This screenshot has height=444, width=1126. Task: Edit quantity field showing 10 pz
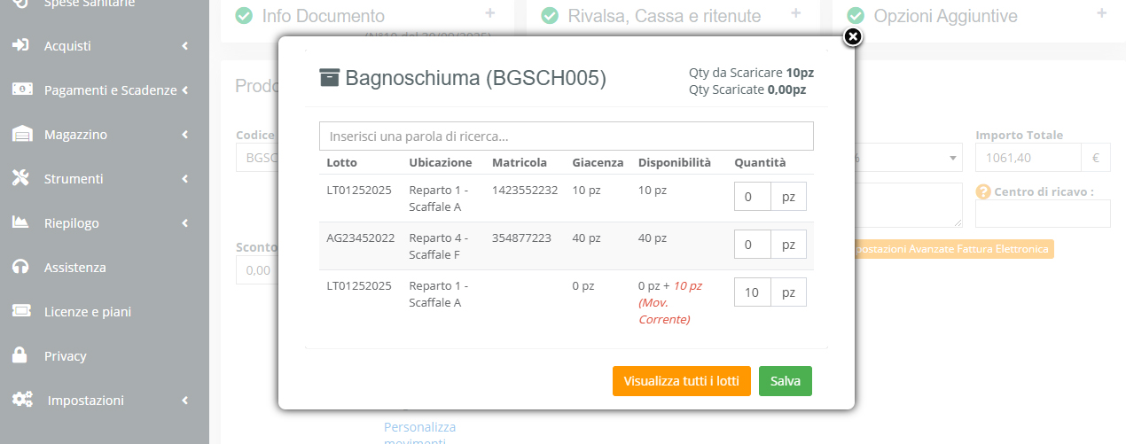click(x=752, y=292)
